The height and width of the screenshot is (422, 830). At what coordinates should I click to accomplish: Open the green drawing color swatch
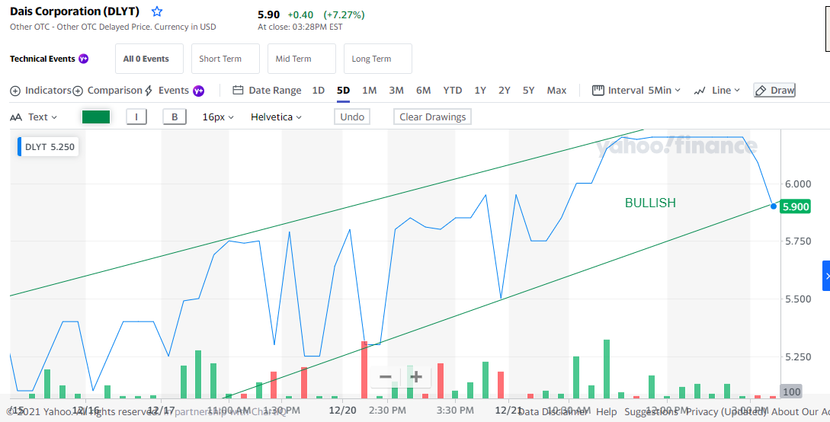96,117
